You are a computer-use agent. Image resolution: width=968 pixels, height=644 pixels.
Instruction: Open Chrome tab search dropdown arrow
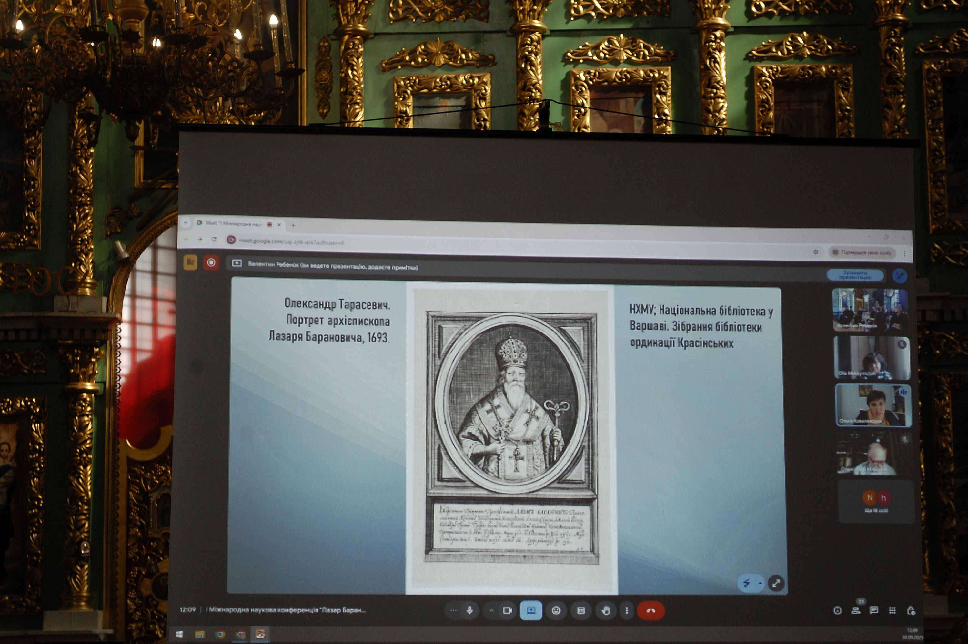pyautogui.click(x=185, y=223)
